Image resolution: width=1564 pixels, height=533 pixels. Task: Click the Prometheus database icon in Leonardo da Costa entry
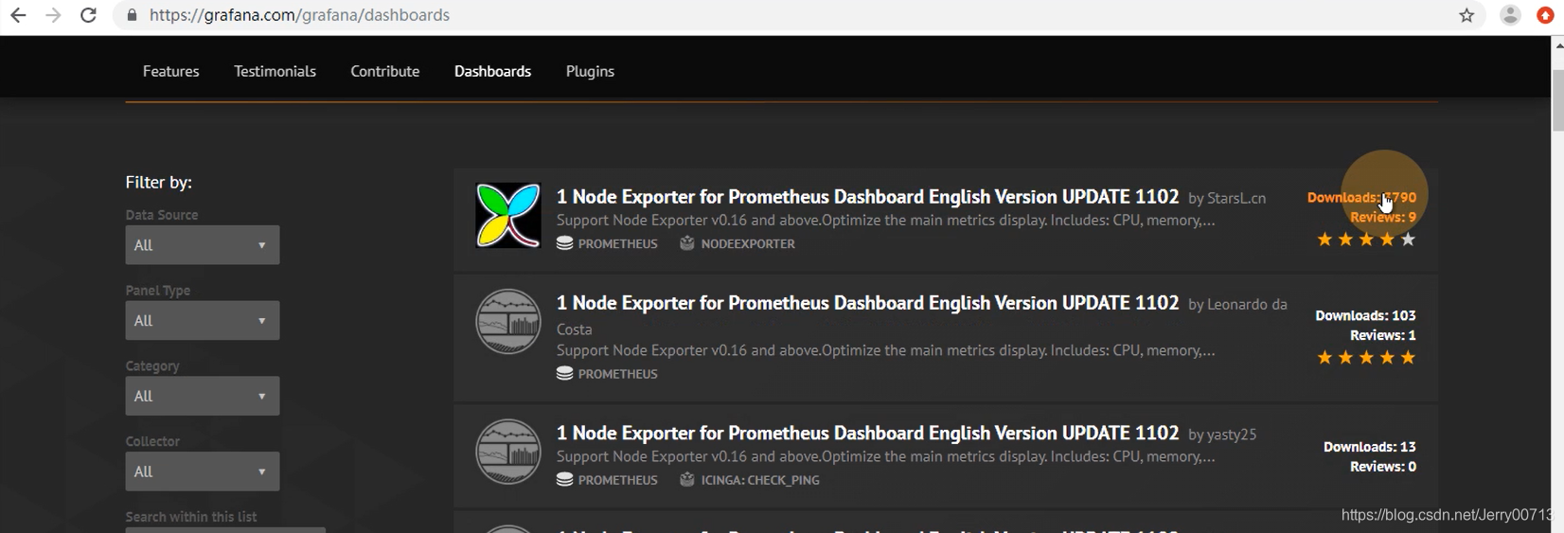[564, 373]
